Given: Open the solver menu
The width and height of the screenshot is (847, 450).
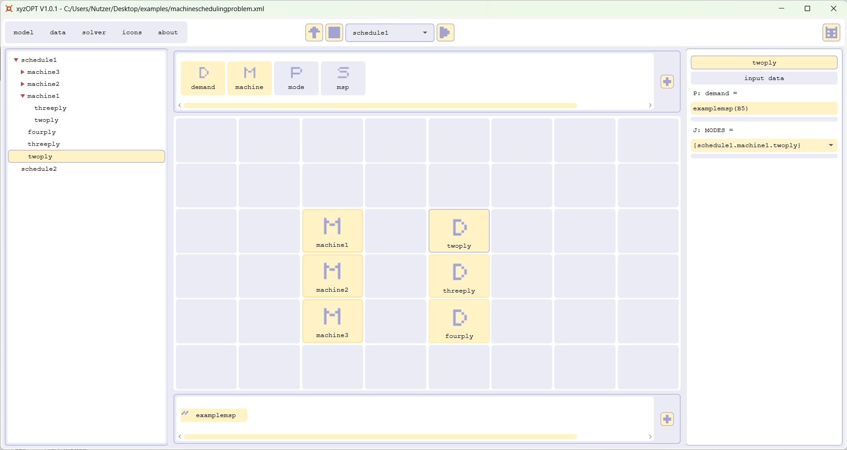Looking at the screenshot, I should pos(94,32).
